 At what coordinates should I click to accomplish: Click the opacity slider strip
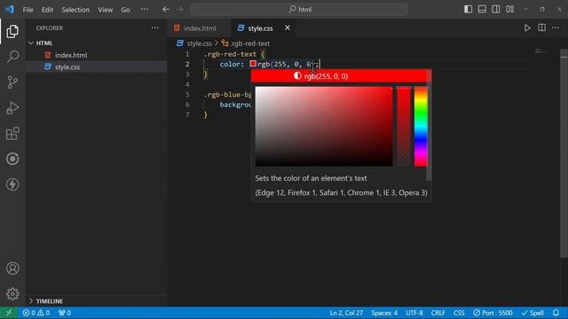click(x=404, y=126)
